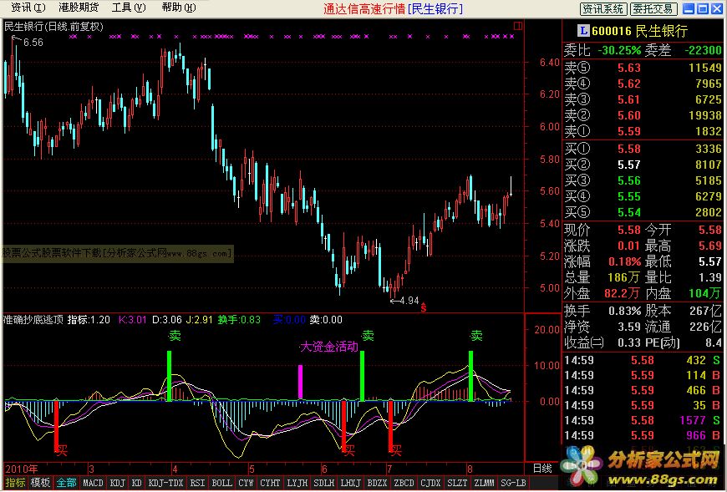Click the tick trade with volume 1577
The image size is (727, 492).
pos(643,420)
